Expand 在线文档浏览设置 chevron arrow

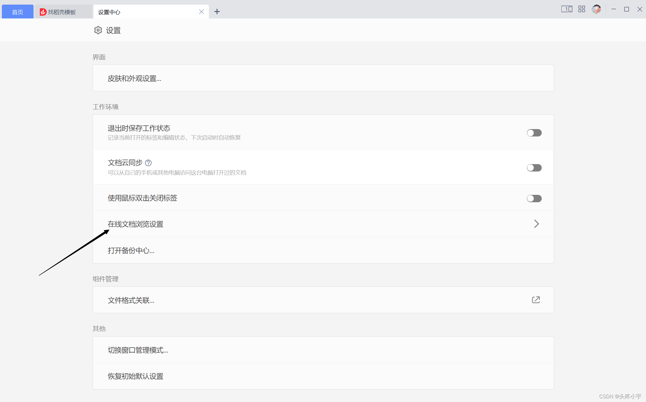coord(536,224)
